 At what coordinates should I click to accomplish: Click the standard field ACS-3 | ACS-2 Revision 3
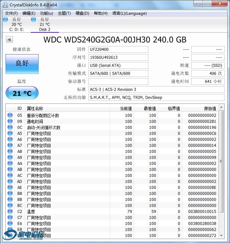[156, 89]
